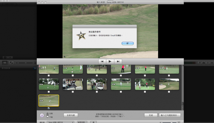Select the yellow-highlighted 16秒 clip thumbnail
Viewport: 214px width, 123px height.
[x=49, y=101]
